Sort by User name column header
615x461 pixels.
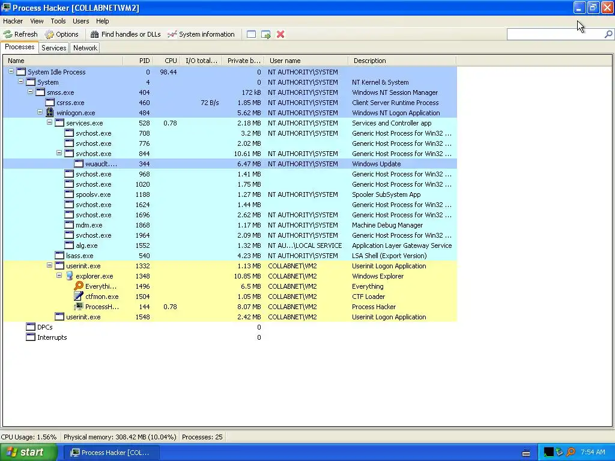tap(306, 61)
